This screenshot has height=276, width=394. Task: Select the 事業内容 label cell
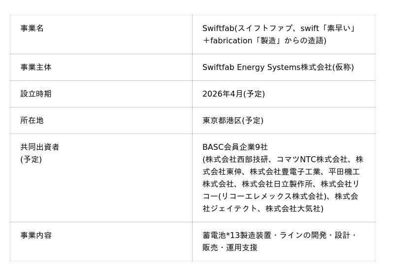(36, 236)
